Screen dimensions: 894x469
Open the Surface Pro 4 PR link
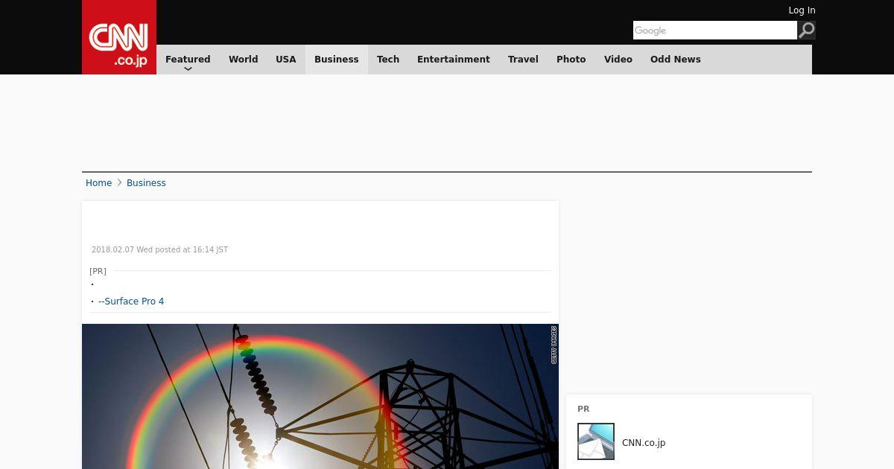point(131,301)
